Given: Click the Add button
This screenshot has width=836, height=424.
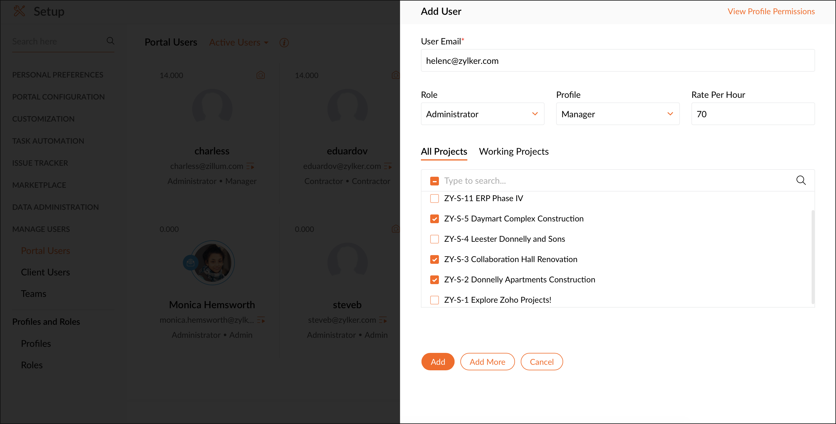Looking at the screenshot, I should pyautogui.click(x=438, y=362).
